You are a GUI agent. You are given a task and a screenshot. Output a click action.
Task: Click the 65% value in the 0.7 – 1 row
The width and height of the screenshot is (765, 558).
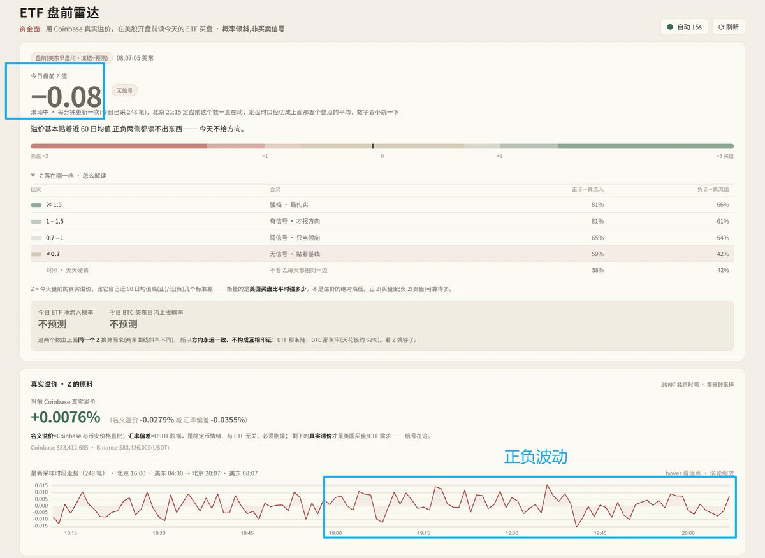[597, 238]
